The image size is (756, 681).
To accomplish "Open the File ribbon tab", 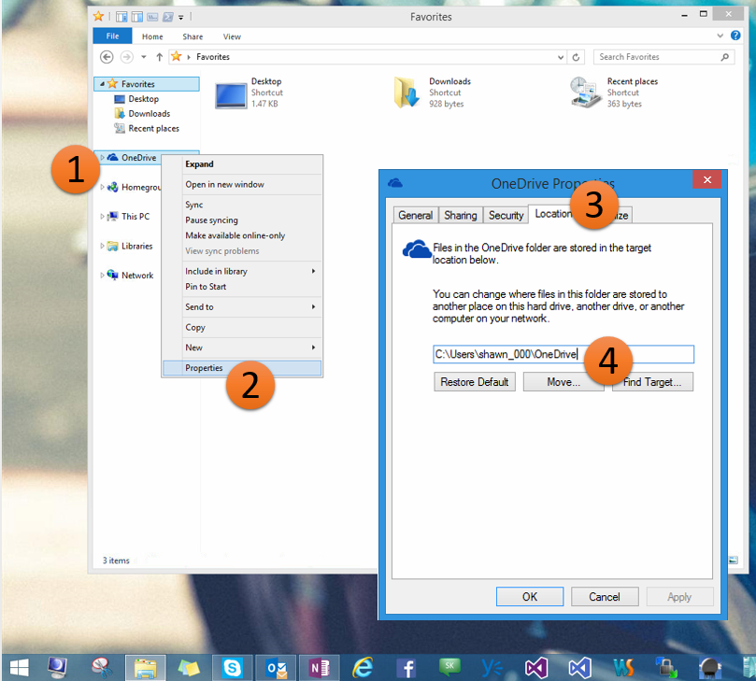I will pyautogui.click(x=112, y=36).
